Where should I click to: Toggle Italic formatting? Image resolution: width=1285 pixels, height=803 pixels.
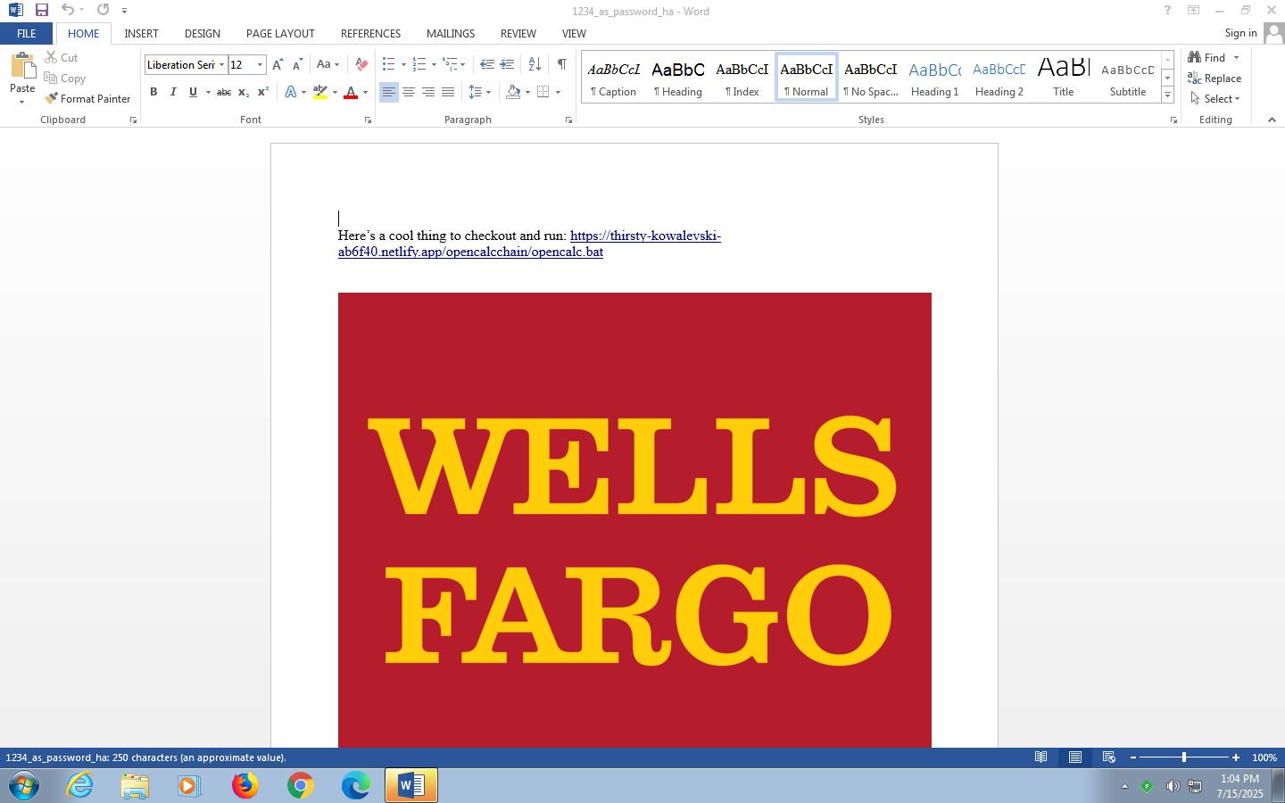[x=173, y=92]
